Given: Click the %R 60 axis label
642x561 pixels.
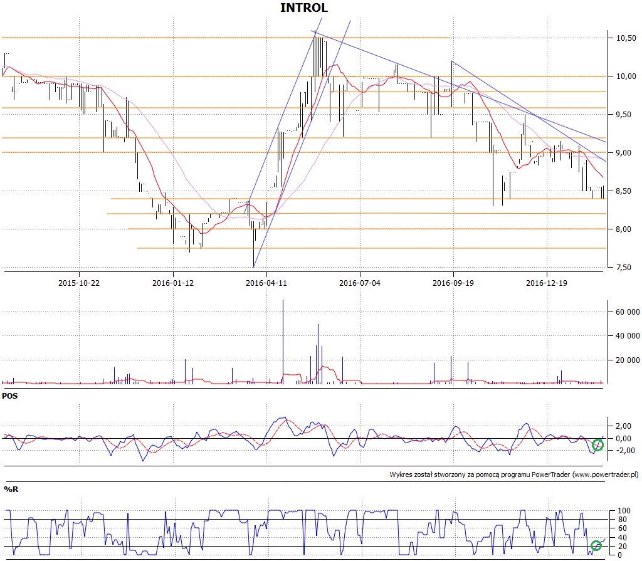Looking at the screenshot, I should [x=623, y=528].
